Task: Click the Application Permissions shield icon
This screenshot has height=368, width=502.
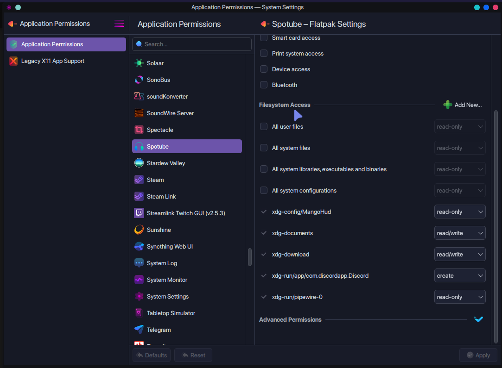Action: coord(13,44)
